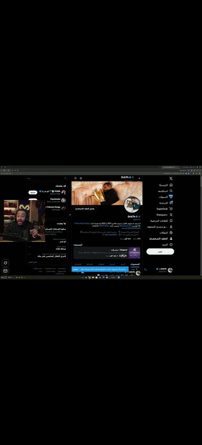Click تعديل الملف الشخصي edit profile button
Viewport: 202px width, 445px height.
point(85,209)
